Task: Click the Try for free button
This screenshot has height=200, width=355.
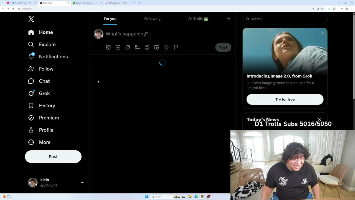Action: pos(285,99)
